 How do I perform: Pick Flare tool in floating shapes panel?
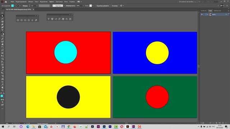(36, 20)
